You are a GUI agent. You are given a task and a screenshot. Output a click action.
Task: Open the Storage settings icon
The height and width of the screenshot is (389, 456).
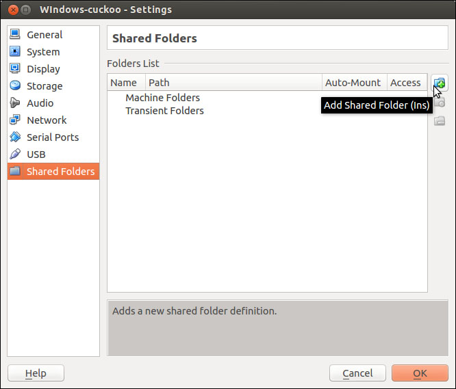(15, 85)
